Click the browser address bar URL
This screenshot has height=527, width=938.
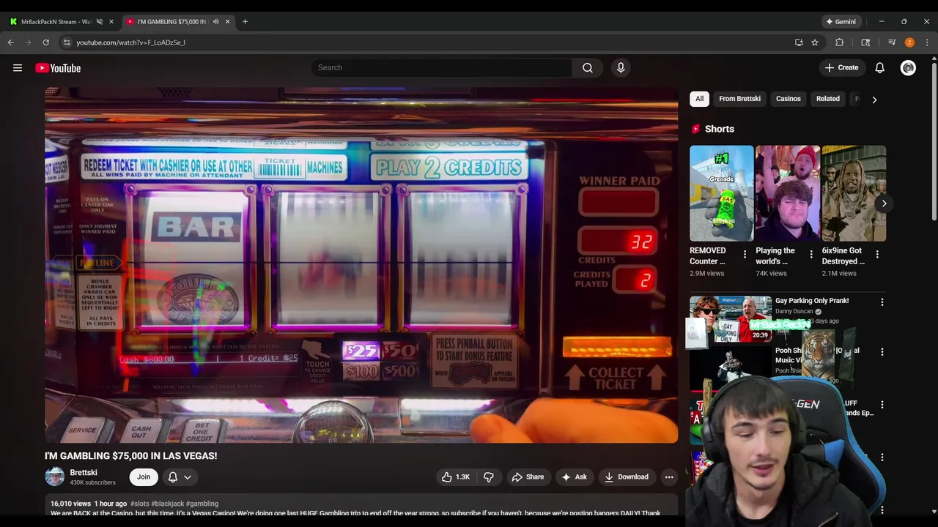(x=130, y=42)
